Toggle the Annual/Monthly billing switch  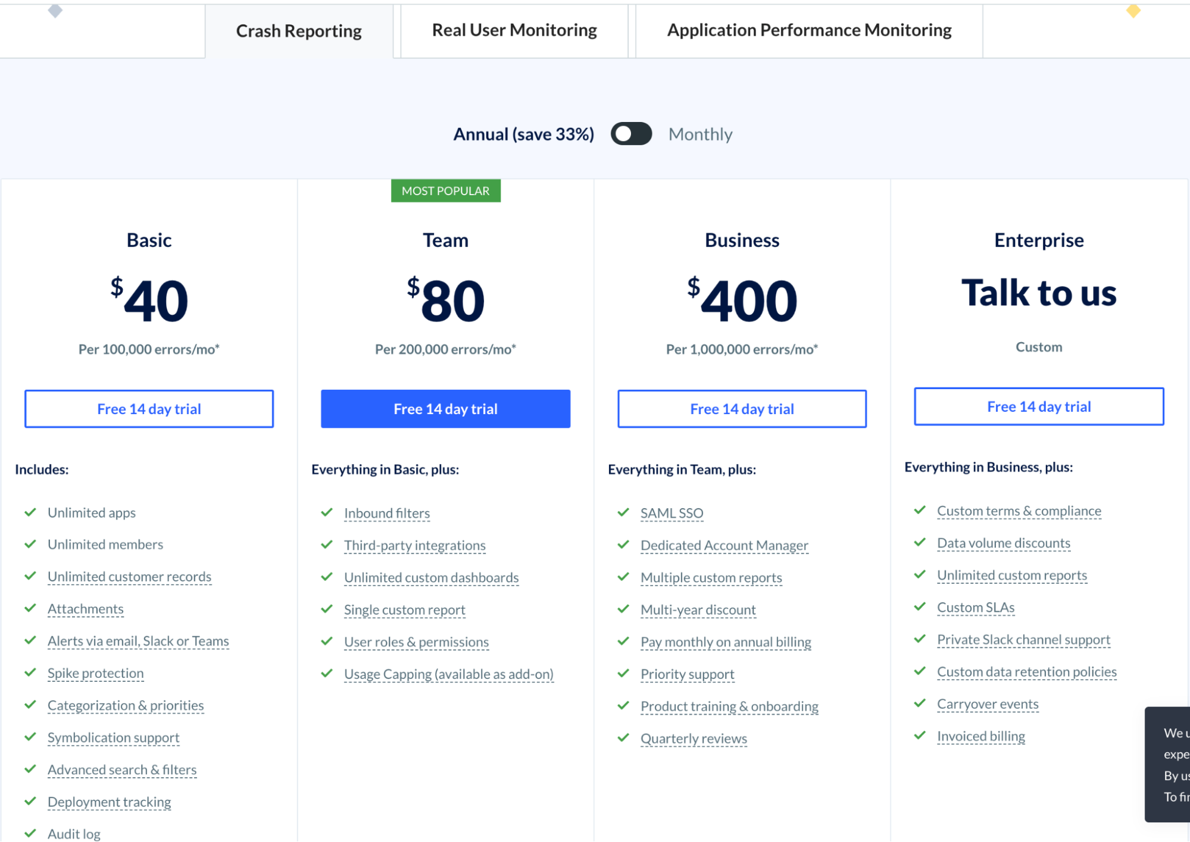pyautogui.click(x=631, y=134)
